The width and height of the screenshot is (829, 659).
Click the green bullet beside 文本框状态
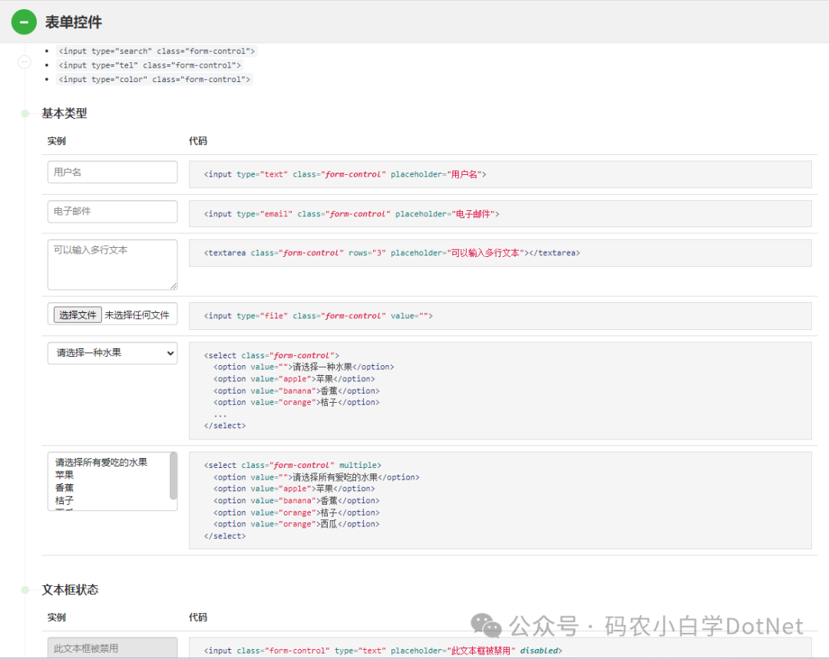25,590
